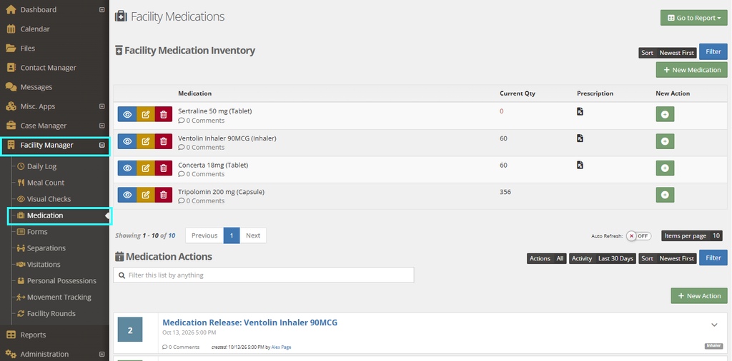Screen dimensions: 732x361
Task: View the Tripolomin 200 mg record
Action: 127,195
